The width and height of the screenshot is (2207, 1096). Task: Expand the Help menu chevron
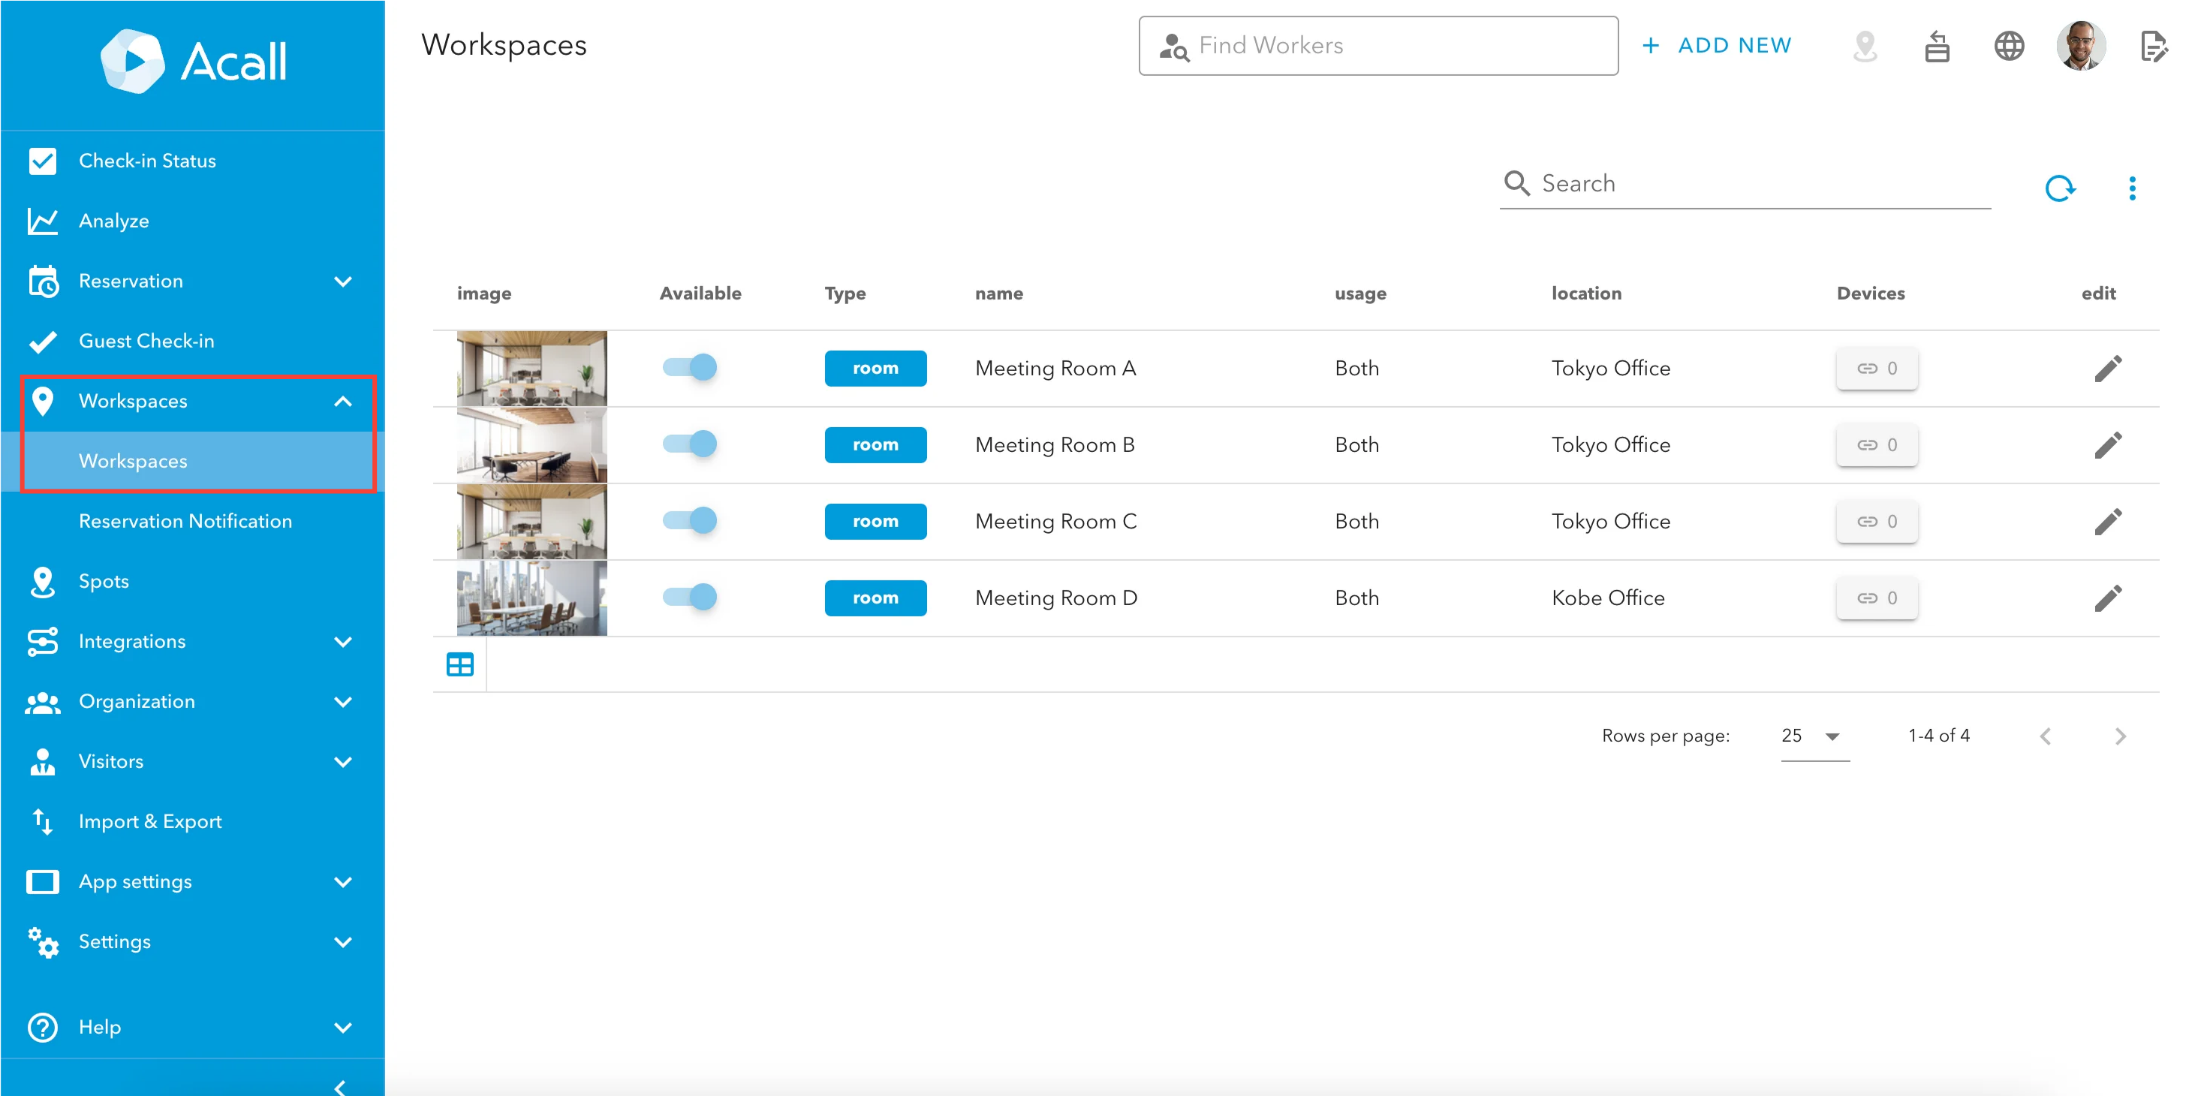coord(344,1028)
